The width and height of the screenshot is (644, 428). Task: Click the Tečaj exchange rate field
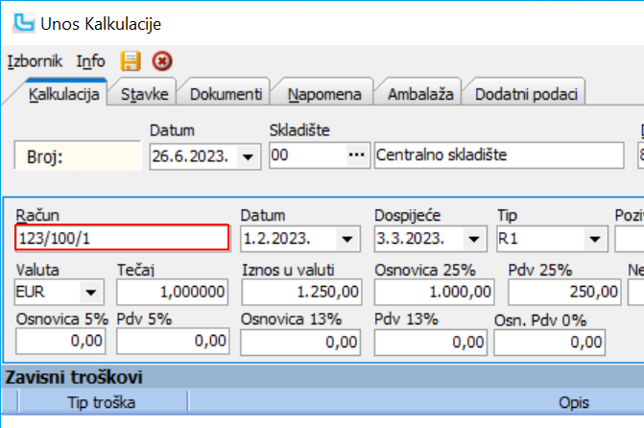(x=174, y=291)
